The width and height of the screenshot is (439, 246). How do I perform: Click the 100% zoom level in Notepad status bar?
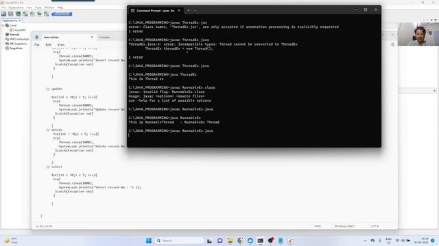(x=317, y=226)
